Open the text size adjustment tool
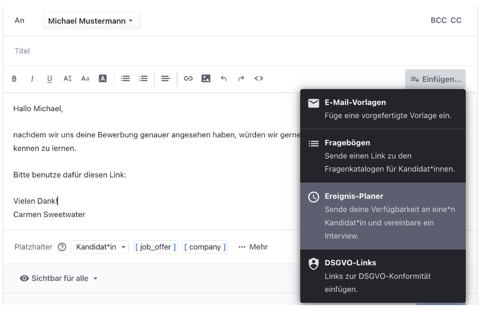 pyautogui.click(x=67, y=78)
